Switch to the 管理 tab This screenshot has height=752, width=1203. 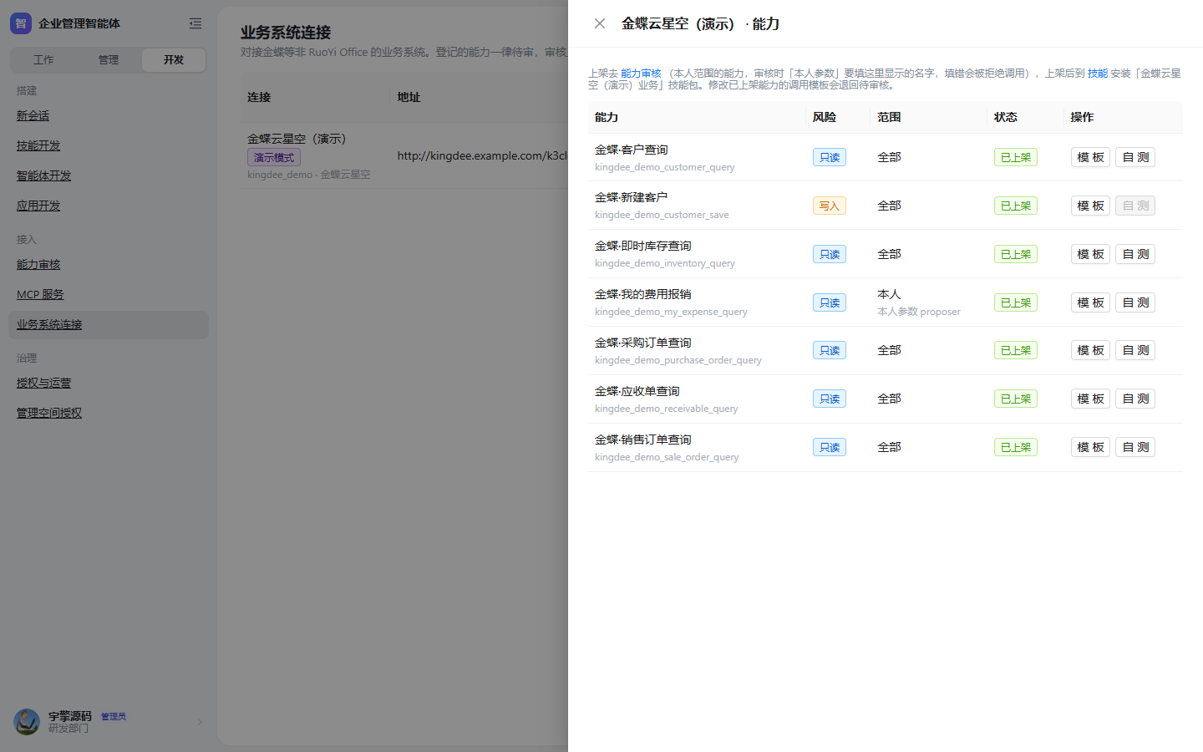click(109, 60)
